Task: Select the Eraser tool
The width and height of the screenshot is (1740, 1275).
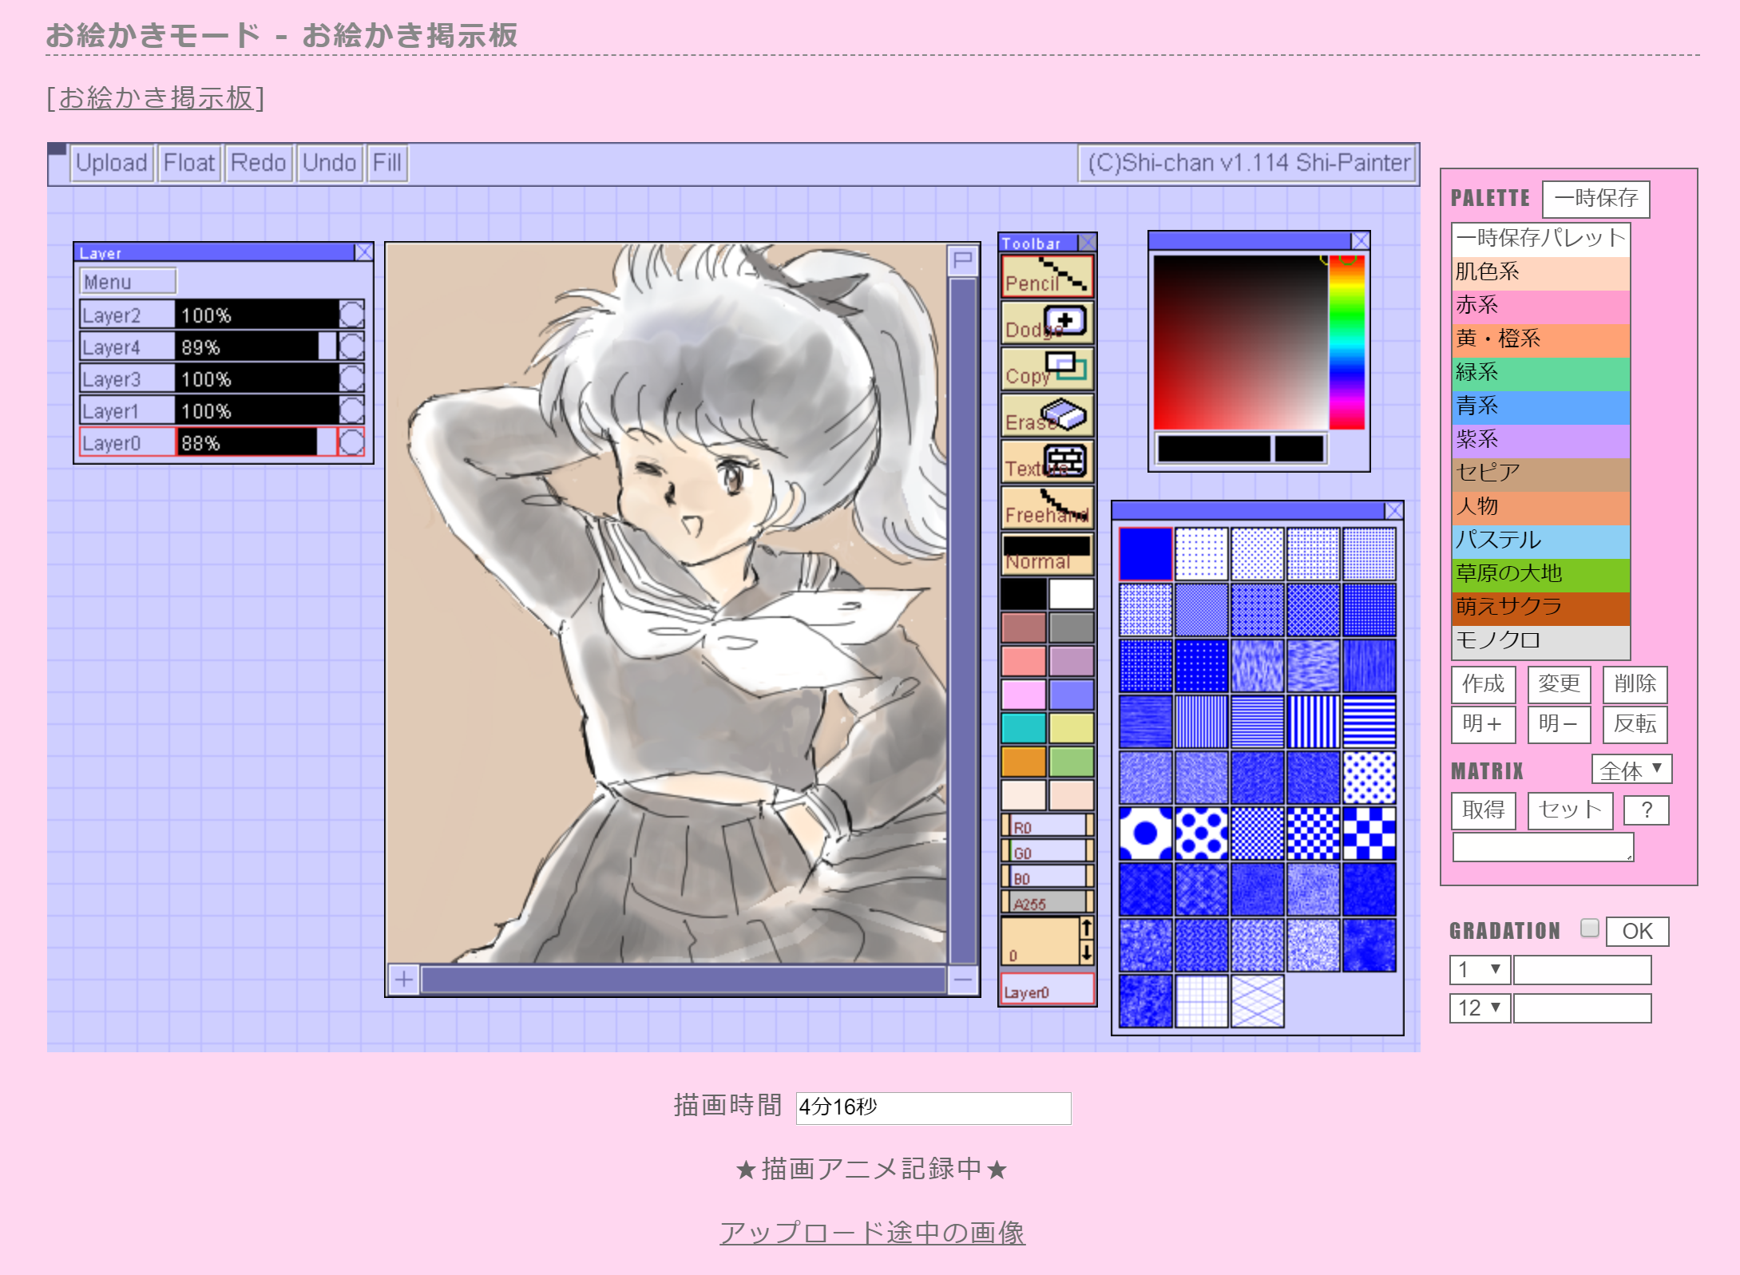Action: click(1046, 415)
